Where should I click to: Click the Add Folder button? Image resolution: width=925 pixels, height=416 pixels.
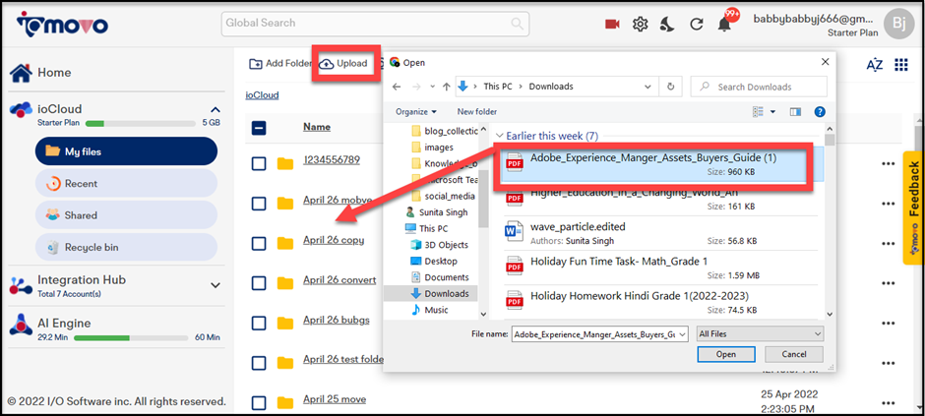tap(280, 63)
